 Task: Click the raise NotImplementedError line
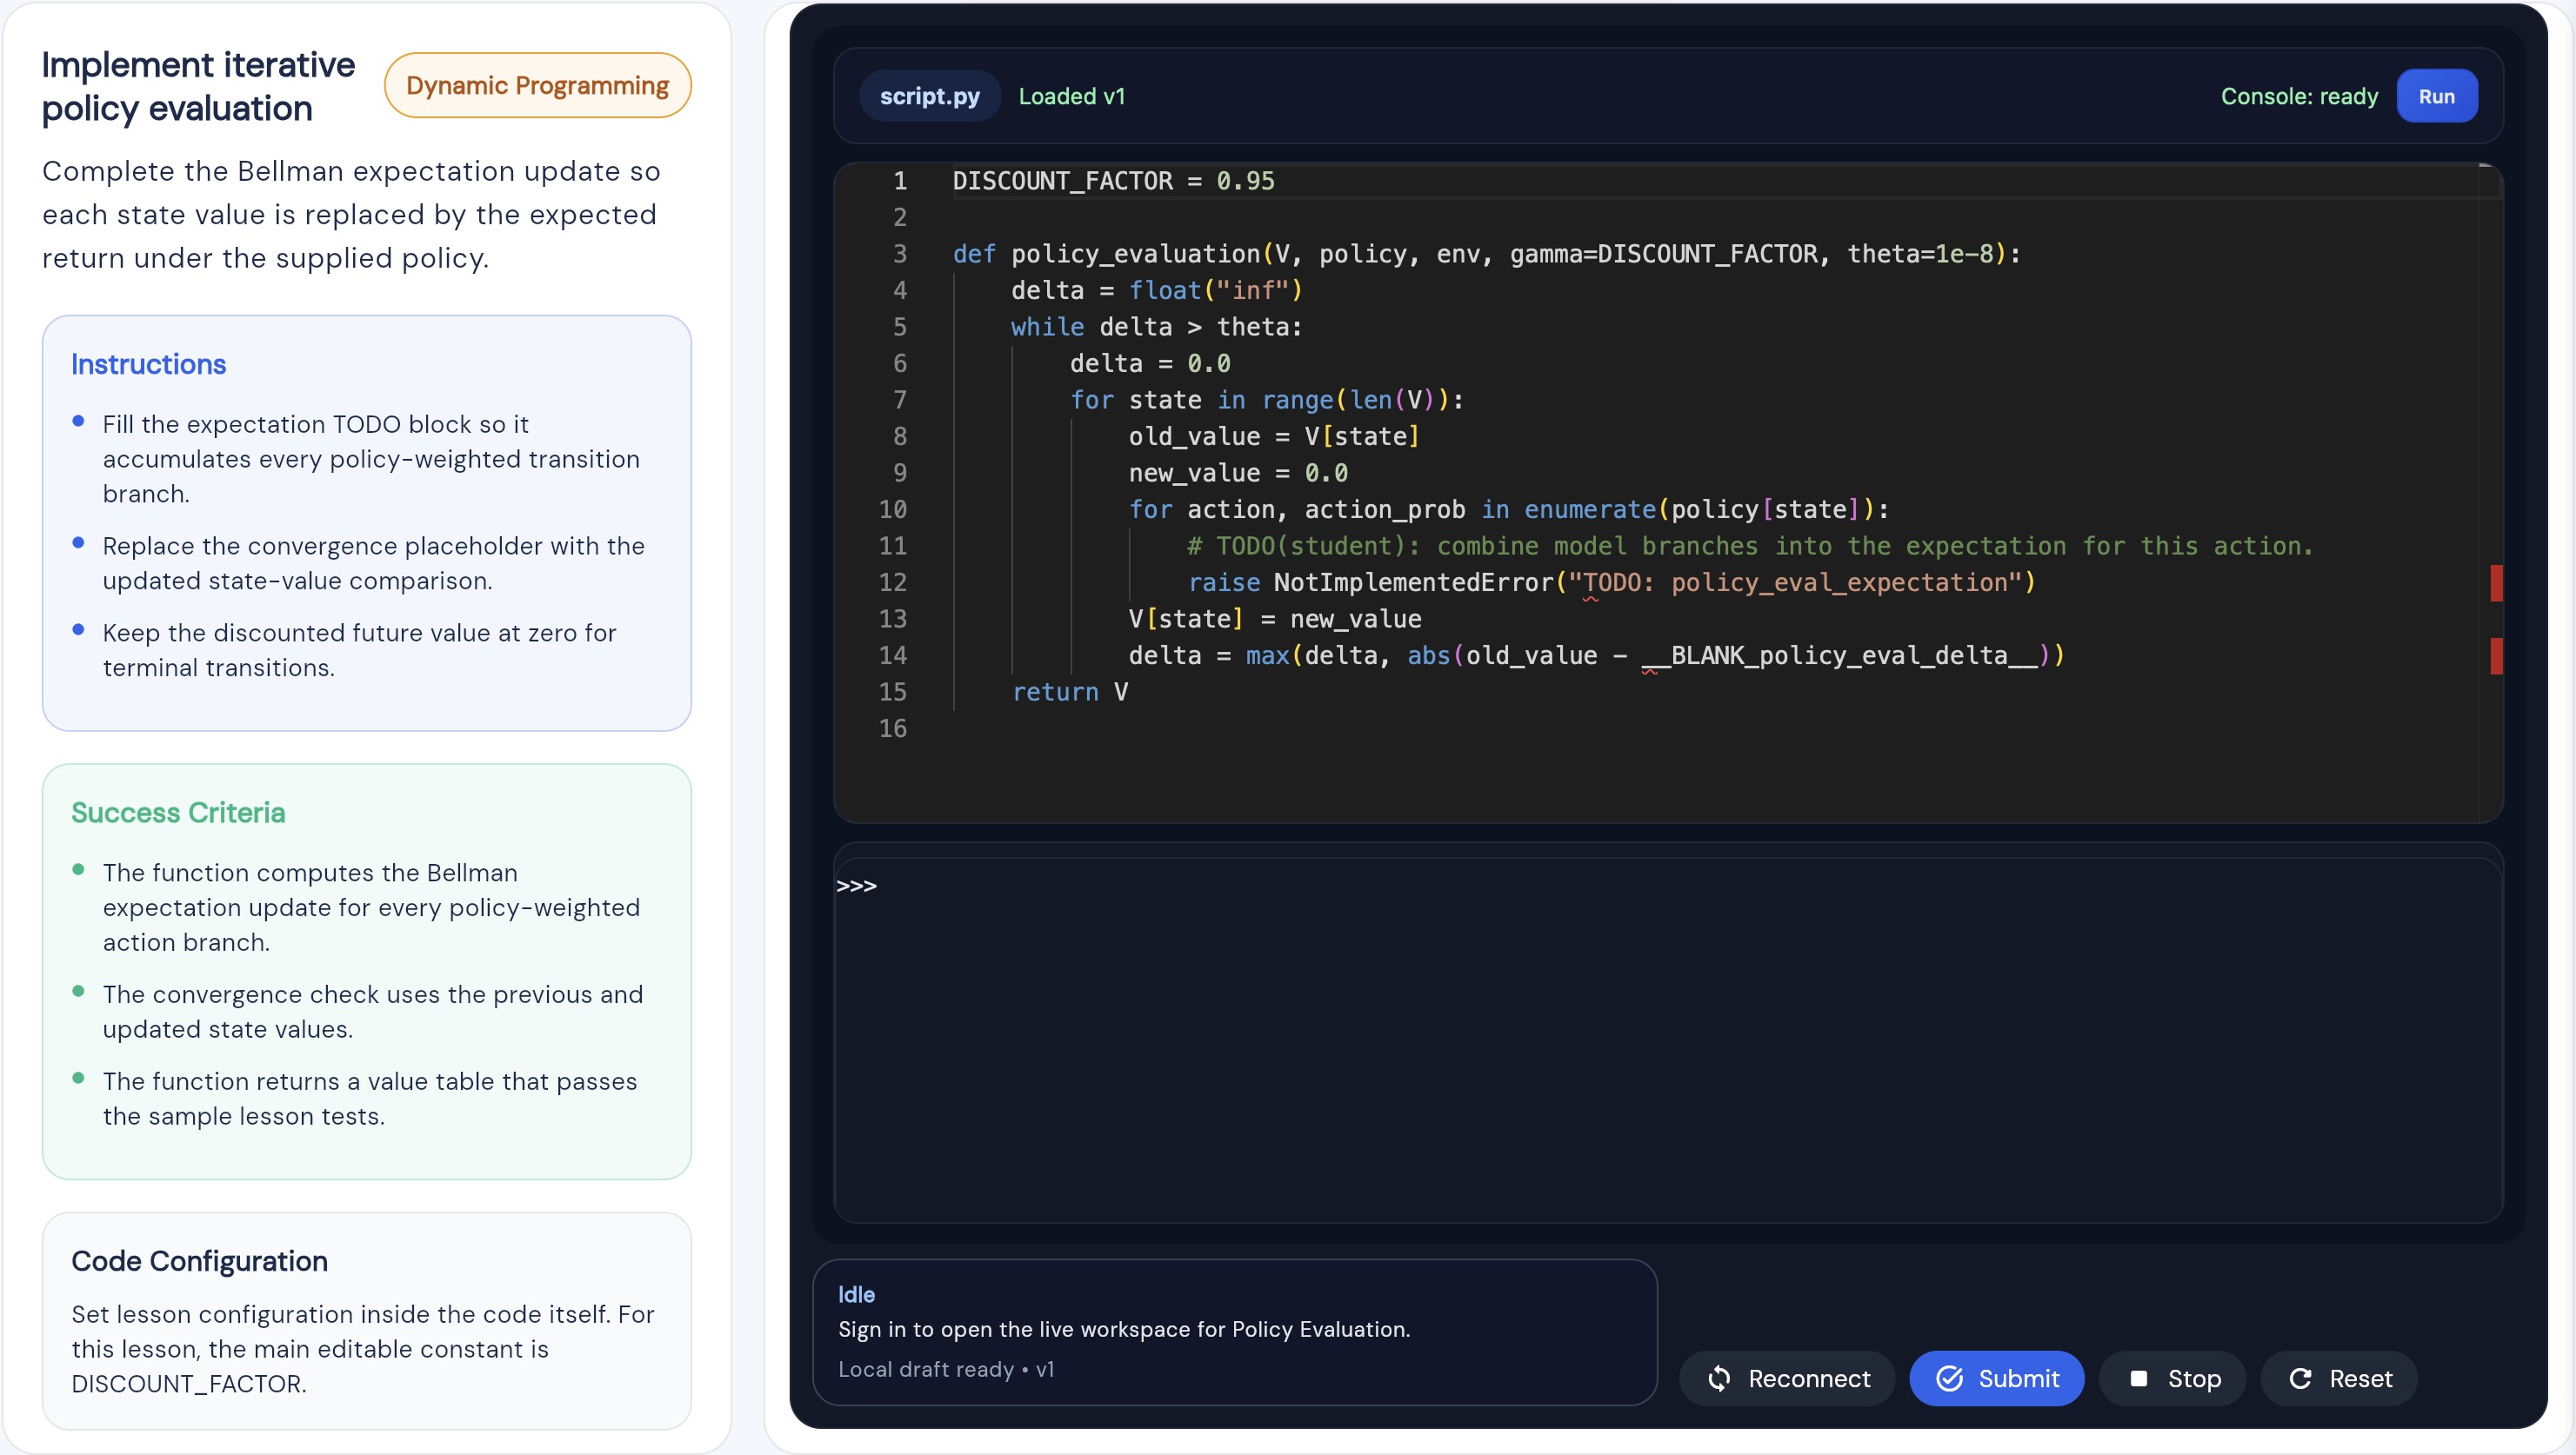coord(1611,582)
